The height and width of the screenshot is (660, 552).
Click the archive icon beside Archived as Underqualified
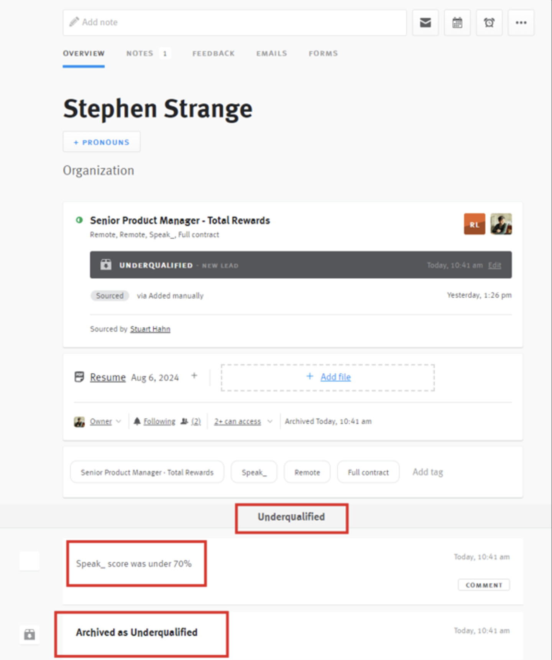click(30, 634)
